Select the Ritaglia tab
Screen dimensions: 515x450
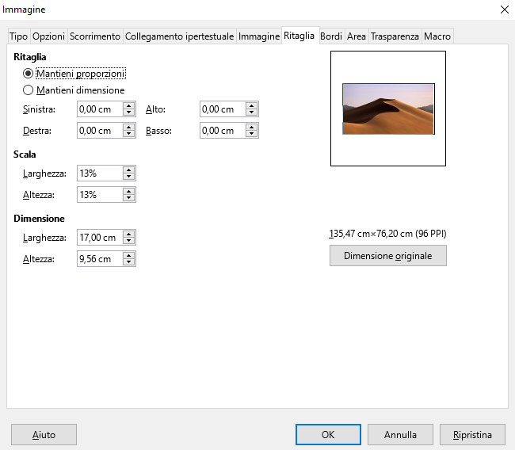click(299, 36)
